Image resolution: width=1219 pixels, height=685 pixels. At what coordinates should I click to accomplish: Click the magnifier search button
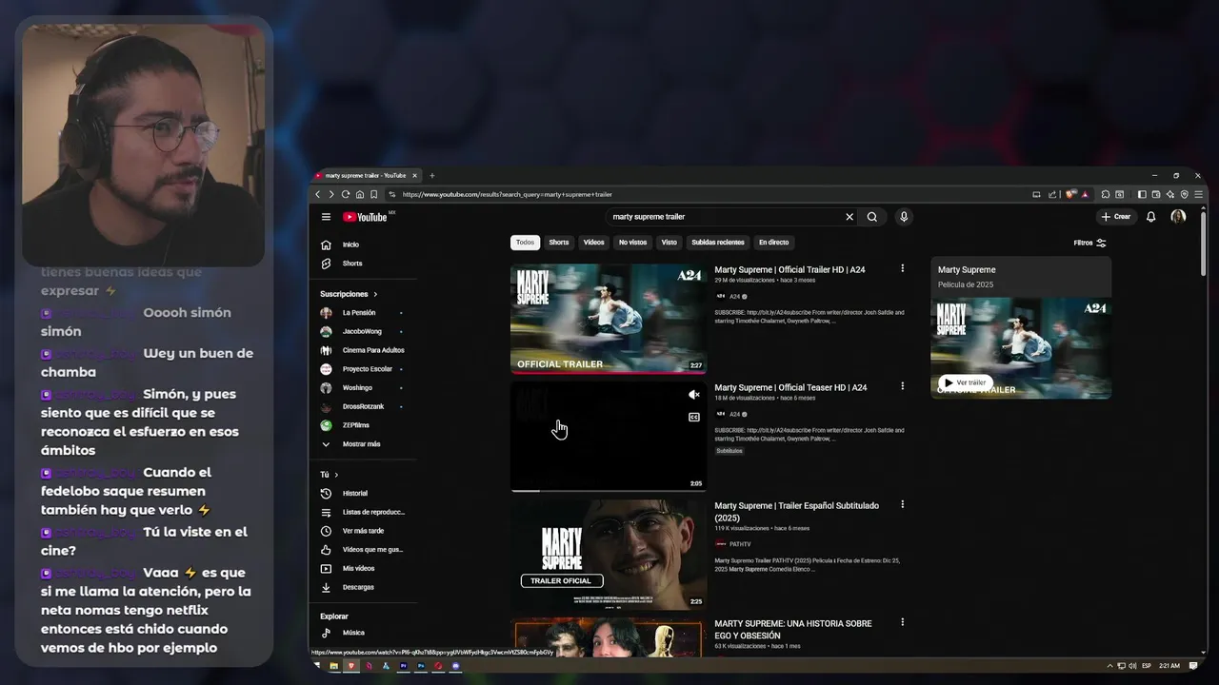871,217
